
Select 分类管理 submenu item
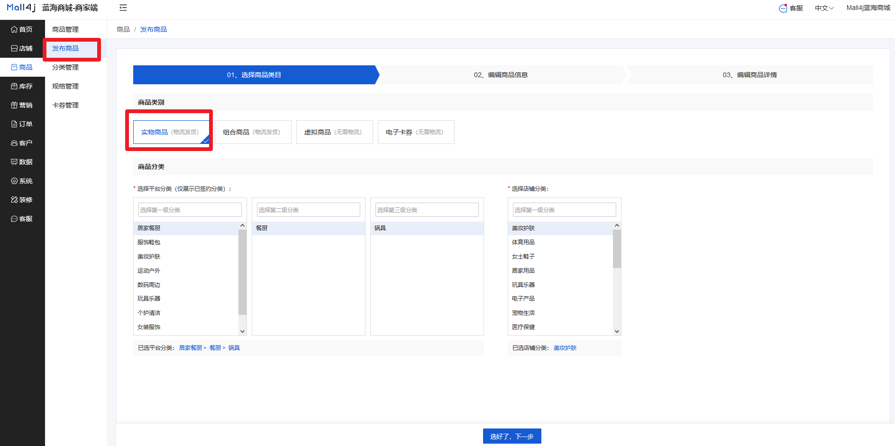tap(76, 67)
